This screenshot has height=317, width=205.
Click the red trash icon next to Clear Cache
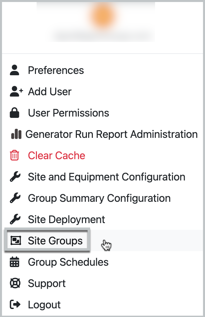click(x=15, y=156)
